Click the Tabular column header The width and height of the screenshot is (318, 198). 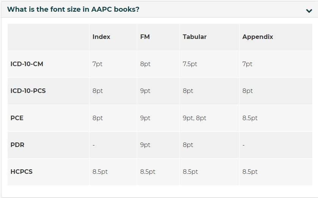tap(194, 37)
